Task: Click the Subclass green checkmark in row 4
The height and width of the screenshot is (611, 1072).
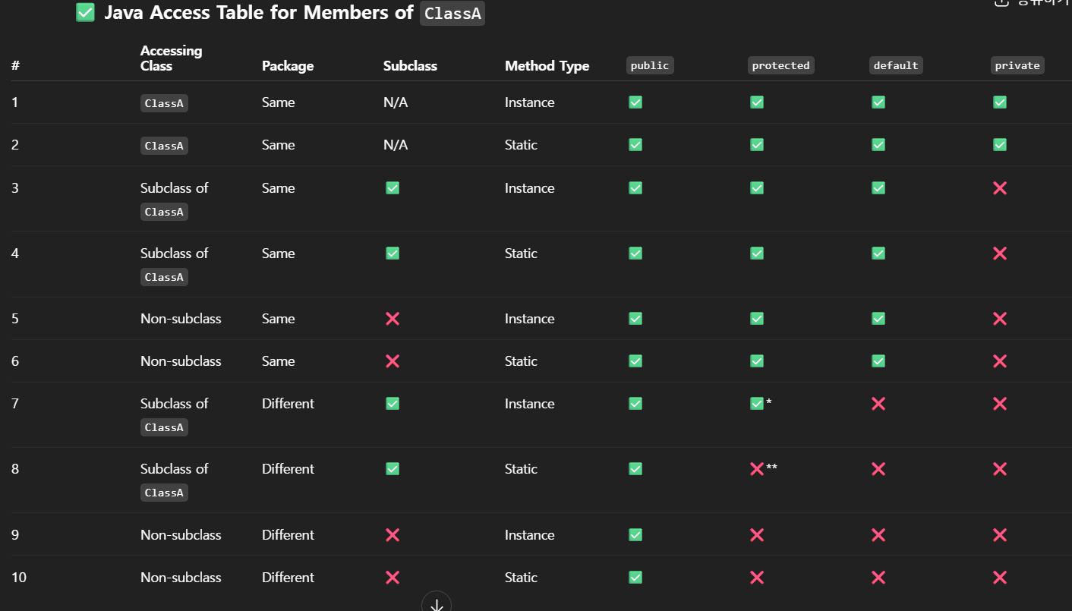Action: [393, 254]
